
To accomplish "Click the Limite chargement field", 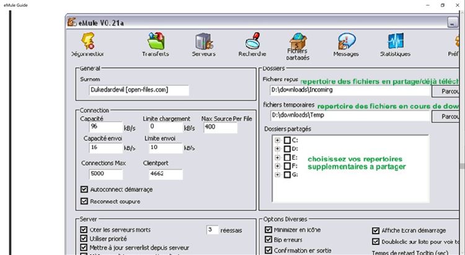I will point(166,127).
